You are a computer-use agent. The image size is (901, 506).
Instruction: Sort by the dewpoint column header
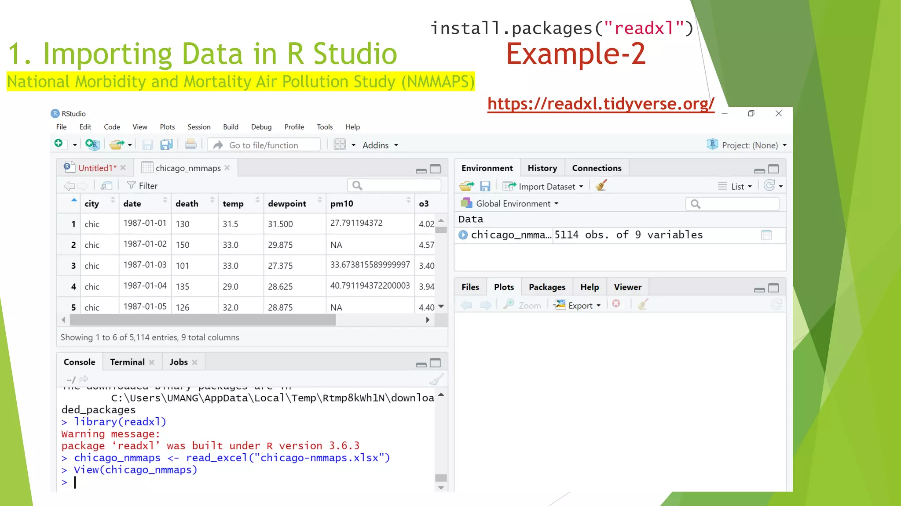(295, 203)
